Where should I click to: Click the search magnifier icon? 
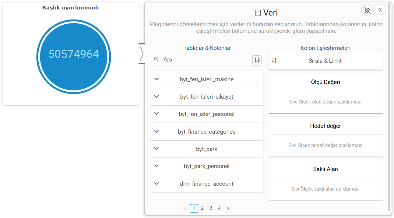[156, 59]
